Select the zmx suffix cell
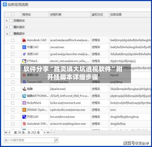The width and height of the screenshot is (152, 147). coord(130,110)
